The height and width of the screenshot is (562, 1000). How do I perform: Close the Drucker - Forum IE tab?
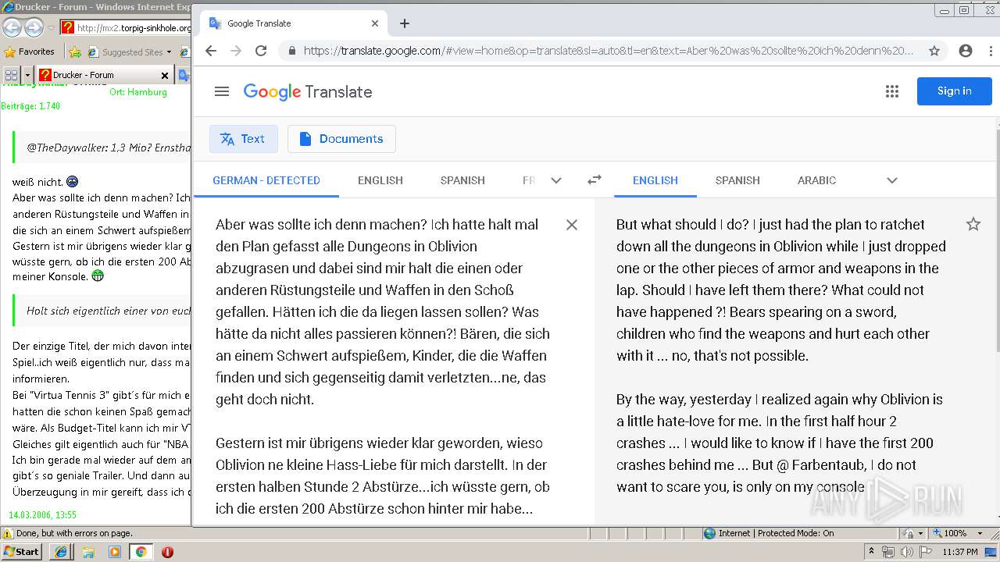click(x=165, y=76)
